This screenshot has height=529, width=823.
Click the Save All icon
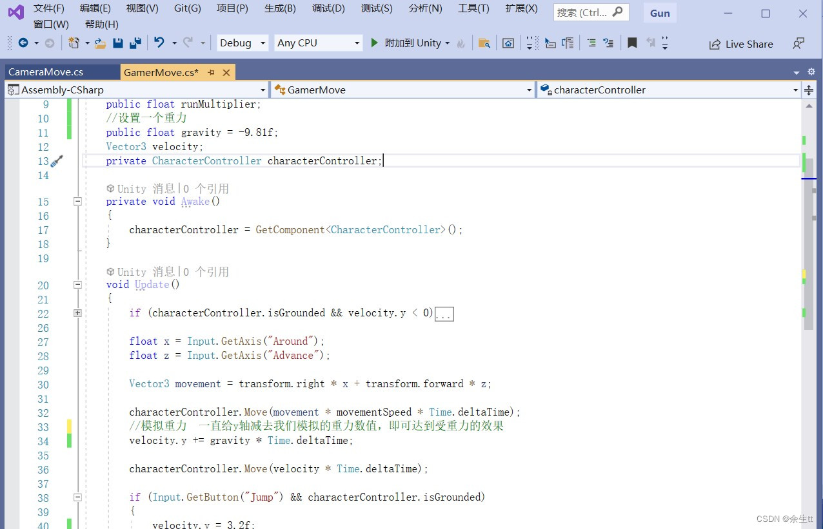pyautogui.click(x=135, y=43)
